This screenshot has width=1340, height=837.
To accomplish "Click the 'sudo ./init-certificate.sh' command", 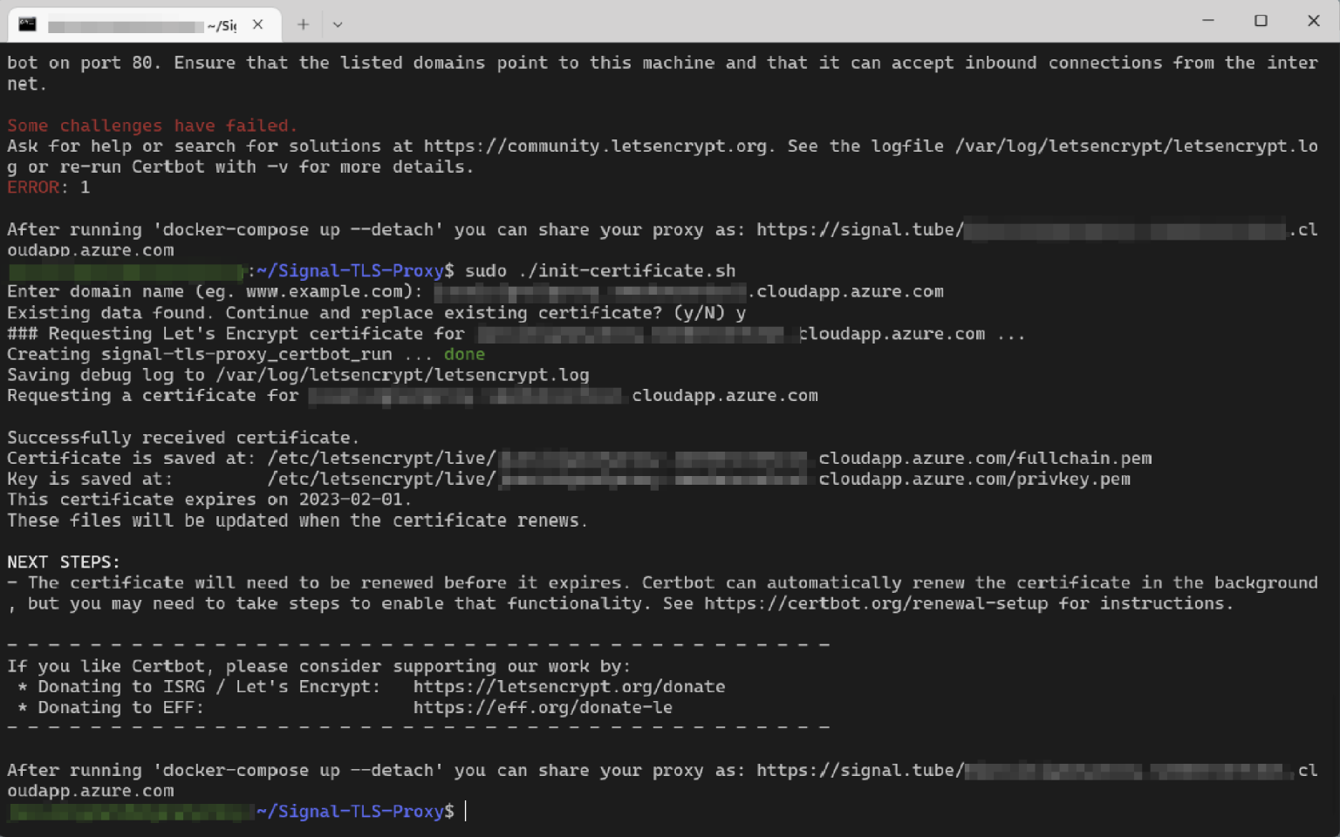I will [x=600, y=271].
